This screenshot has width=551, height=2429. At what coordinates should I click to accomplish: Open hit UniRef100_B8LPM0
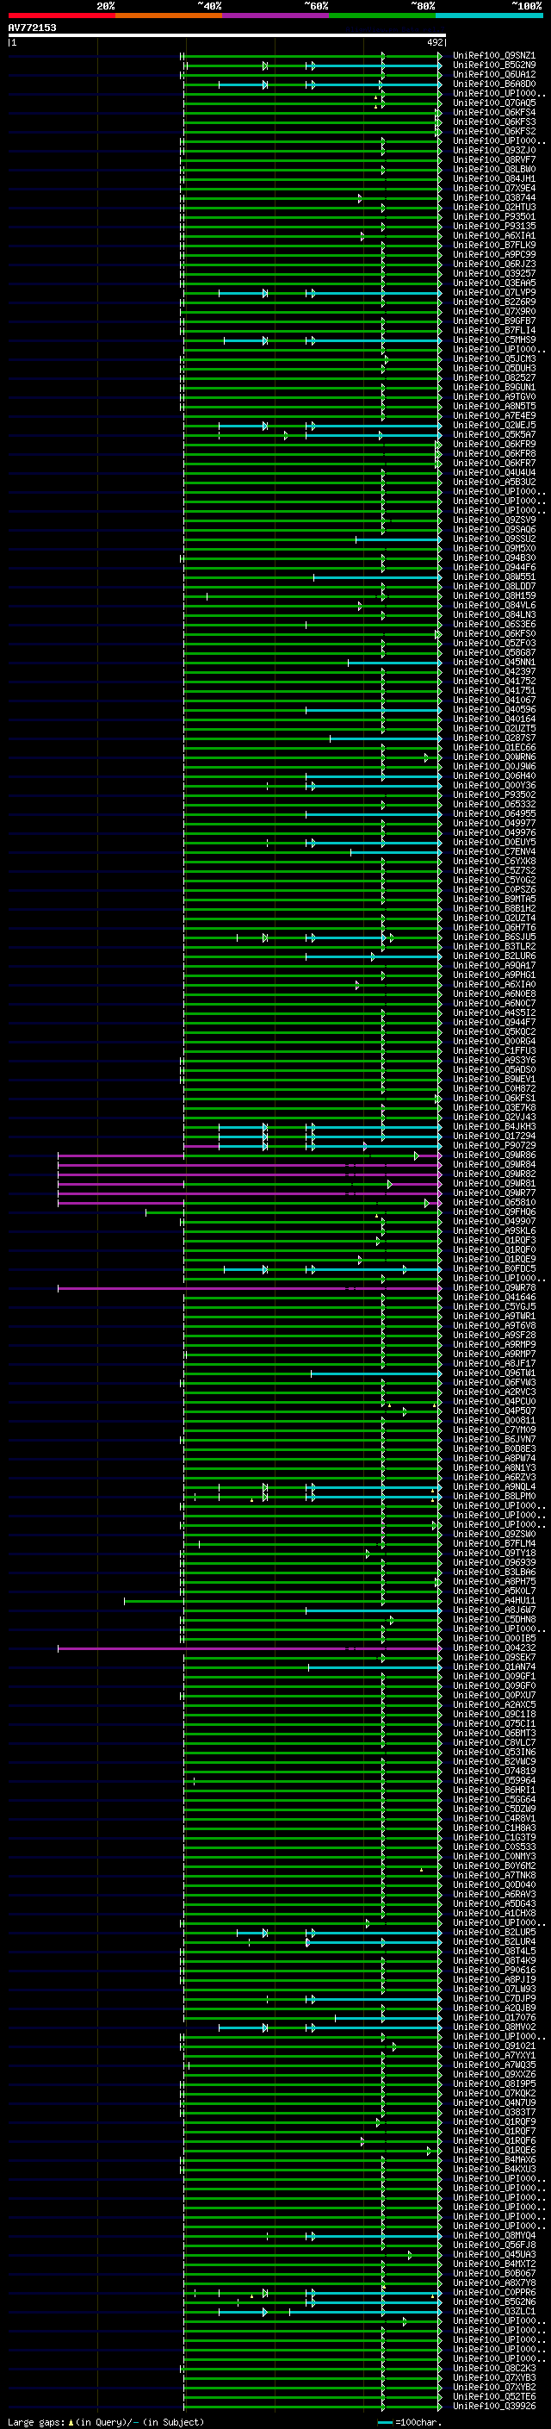493,1497
